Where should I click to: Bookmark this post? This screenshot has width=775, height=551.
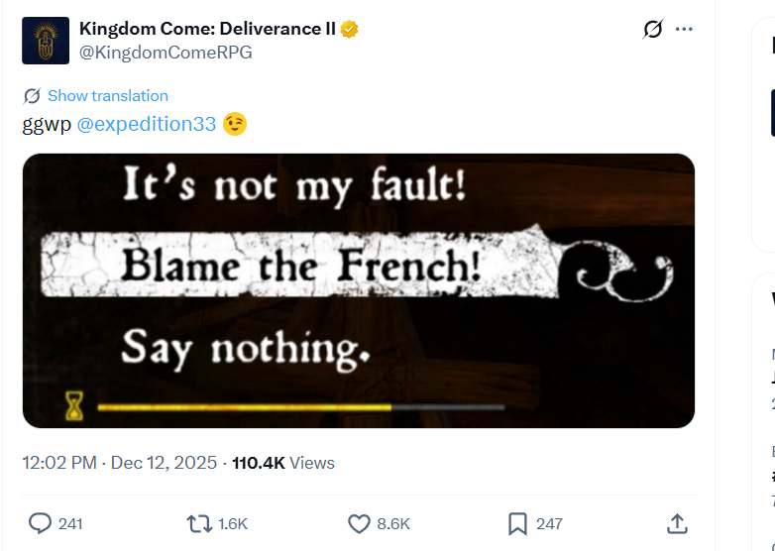coord(517,523)
